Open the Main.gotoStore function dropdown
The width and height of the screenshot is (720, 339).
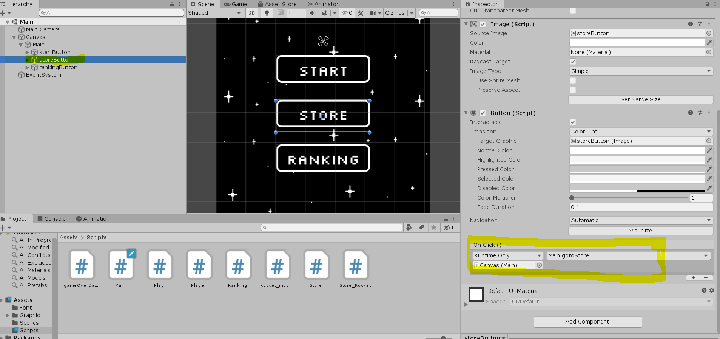[x=628, y=255]
